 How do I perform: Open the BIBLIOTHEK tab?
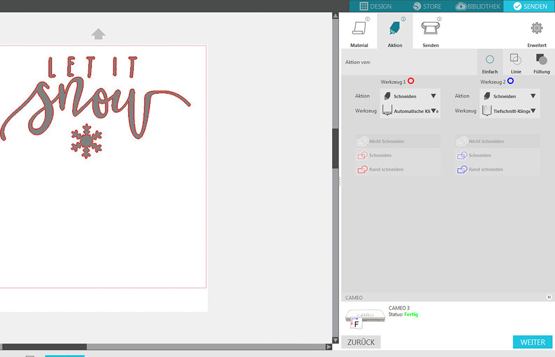(478, 6)
